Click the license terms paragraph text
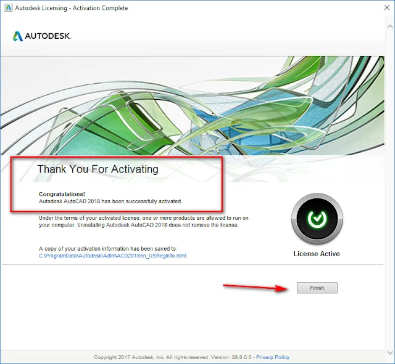 (x=143, y=222)
